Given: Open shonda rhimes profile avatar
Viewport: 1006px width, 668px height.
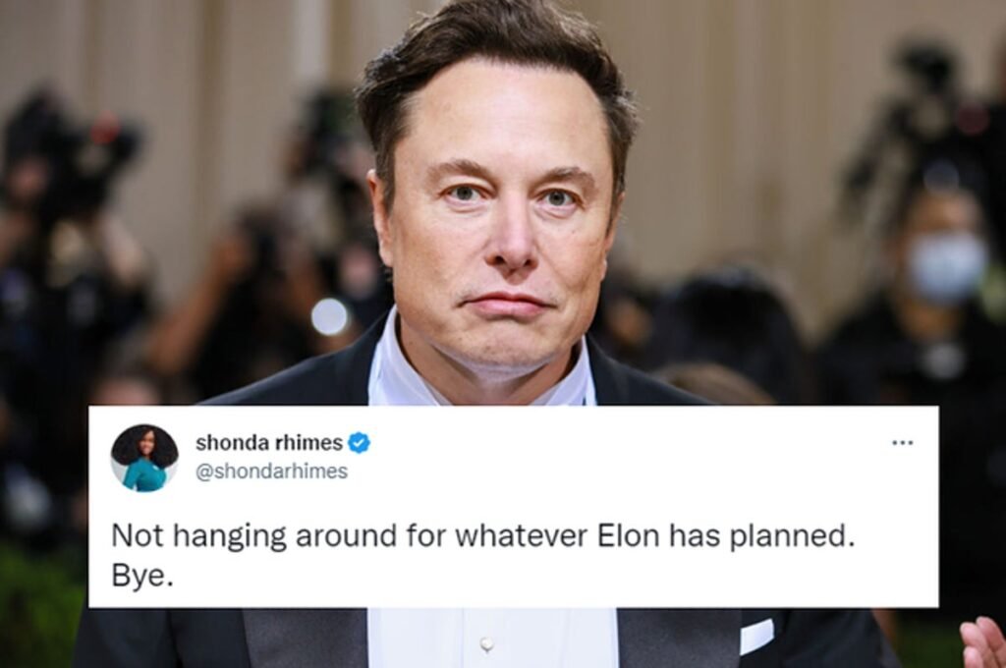Looking at the screenshot, I should point(144,458).
